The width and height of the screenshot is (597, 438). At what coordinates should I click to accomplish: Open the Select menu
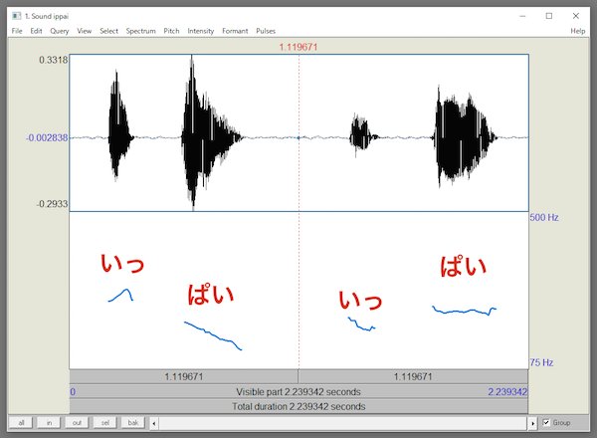click(x=108, y=31)
